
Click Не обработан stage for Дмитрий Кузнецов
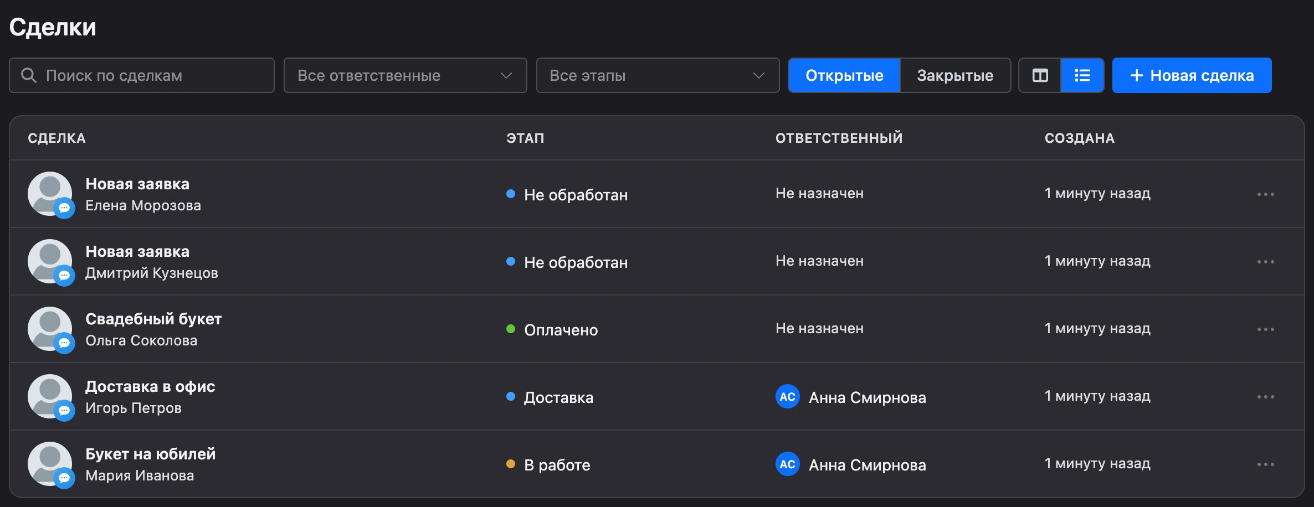(x=576, y=262)
